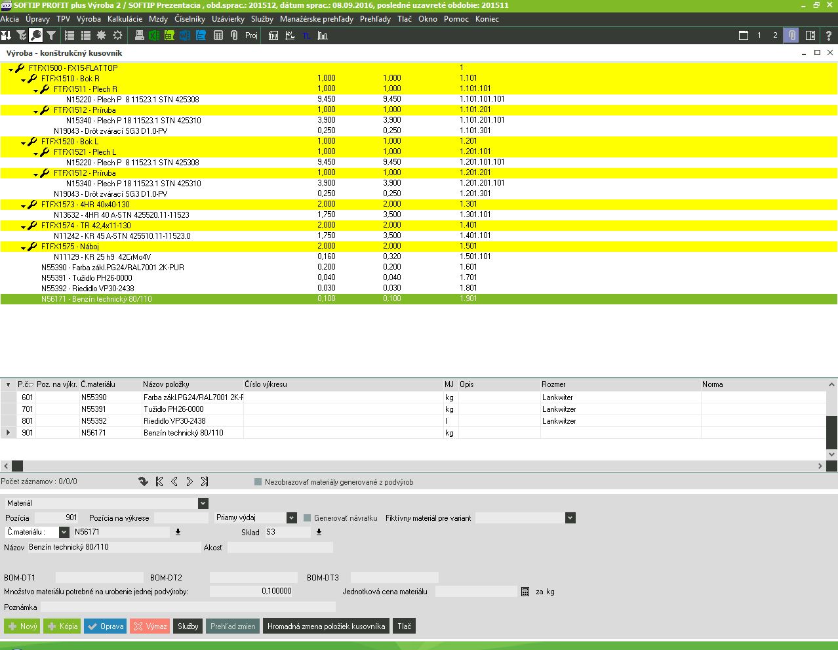Click Hromadná zmena položiek kusovníka button
838x650 pixels.
326,626
